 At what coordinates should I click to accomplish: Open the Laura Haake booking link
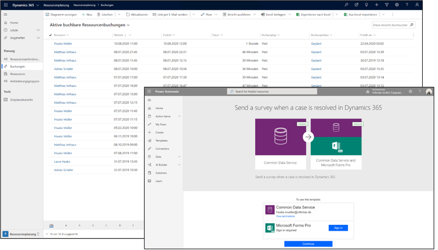click(62, 162)
